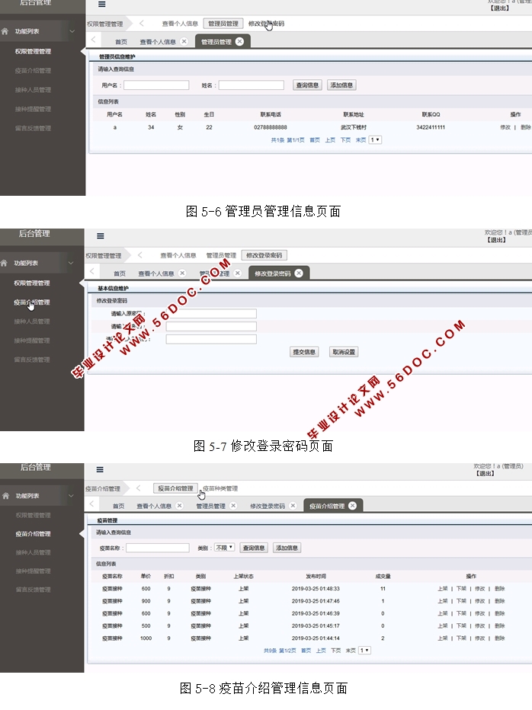Click 查询信息 button in Figure 5-6
The height and width of the screenshot is (710, 532).
tap(307, 85)
